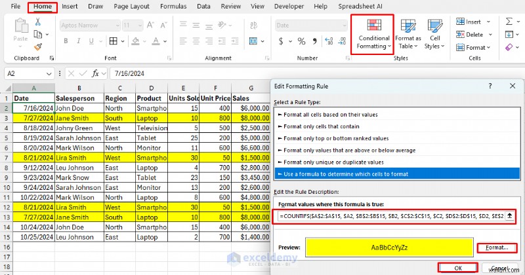Image resolution: width=525 pixels, height=275 pixels.
Task: Toggle Bold formatting
Action: (66, 41)
